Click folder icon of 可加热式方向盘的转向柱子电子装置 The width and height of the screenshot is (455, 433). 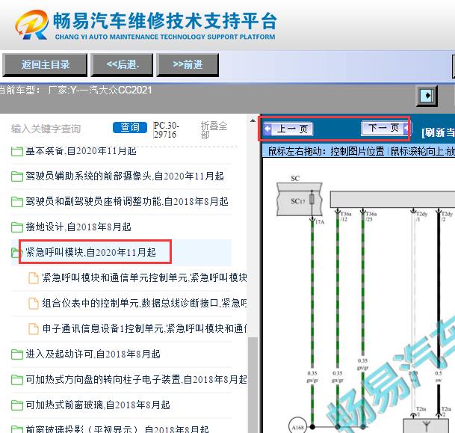(17, 380)
